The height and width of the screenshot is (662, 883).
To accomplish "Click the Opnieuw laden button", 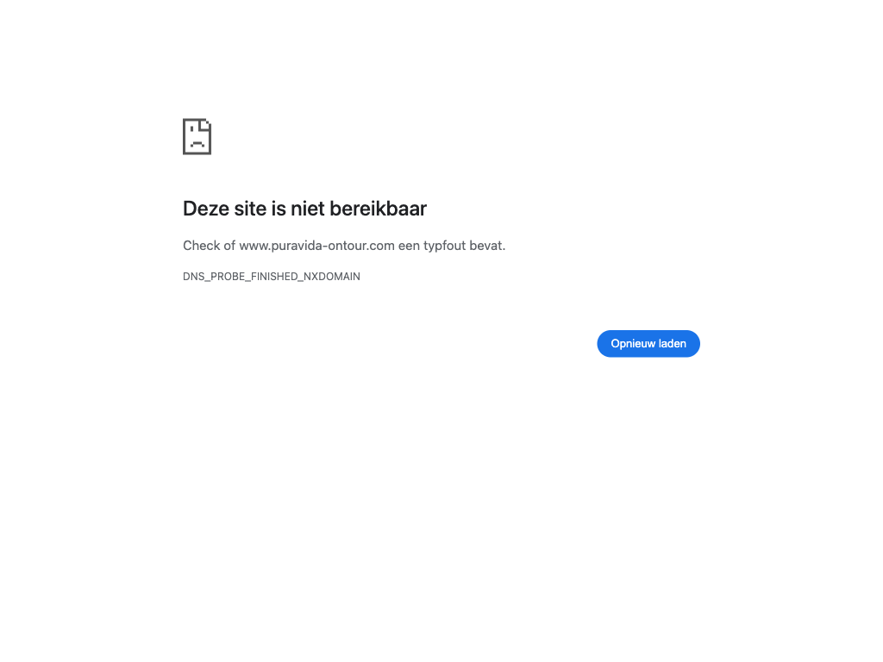I will click(x=648, y=343).
